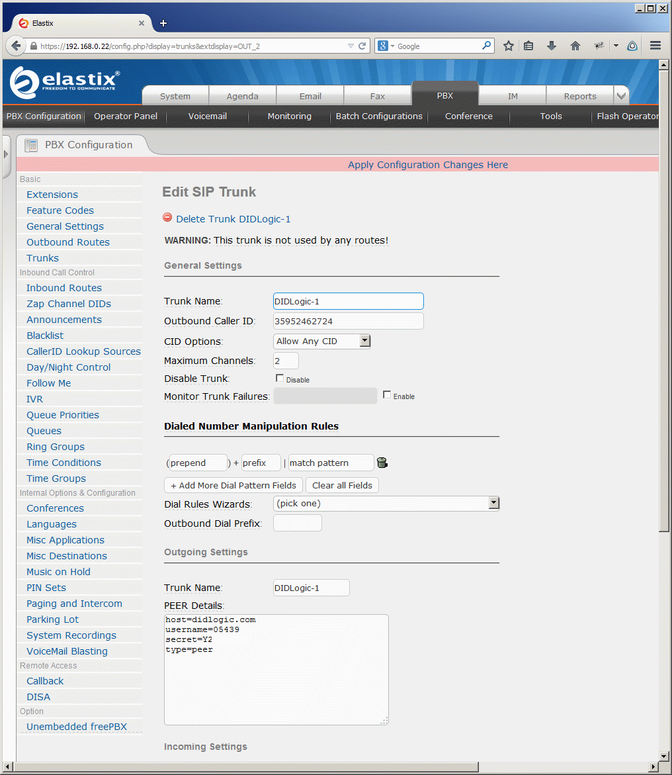Viewport: 672px width, 775px height.
Task: Select Monitoring submenu
Action: click(x=290, y=116)
